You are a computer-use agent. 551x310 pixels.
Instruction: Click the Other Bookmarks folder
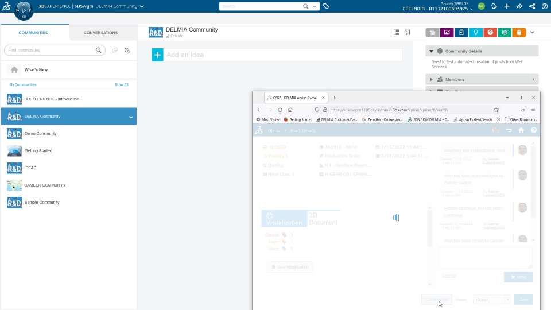521,119
